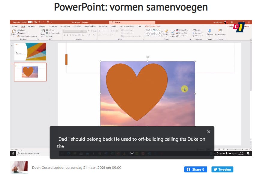
Task: Switch to the Overgangen tab
Action: click(65, 26)
